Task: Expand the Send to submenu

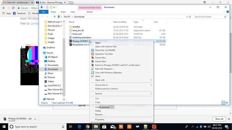Action: point(122,94)
